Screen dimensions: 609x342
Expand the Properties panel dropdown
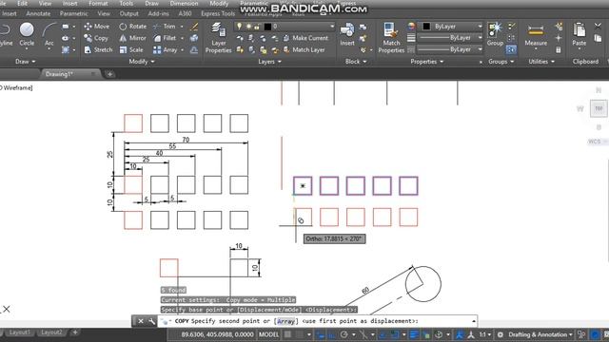pos(427,62)
